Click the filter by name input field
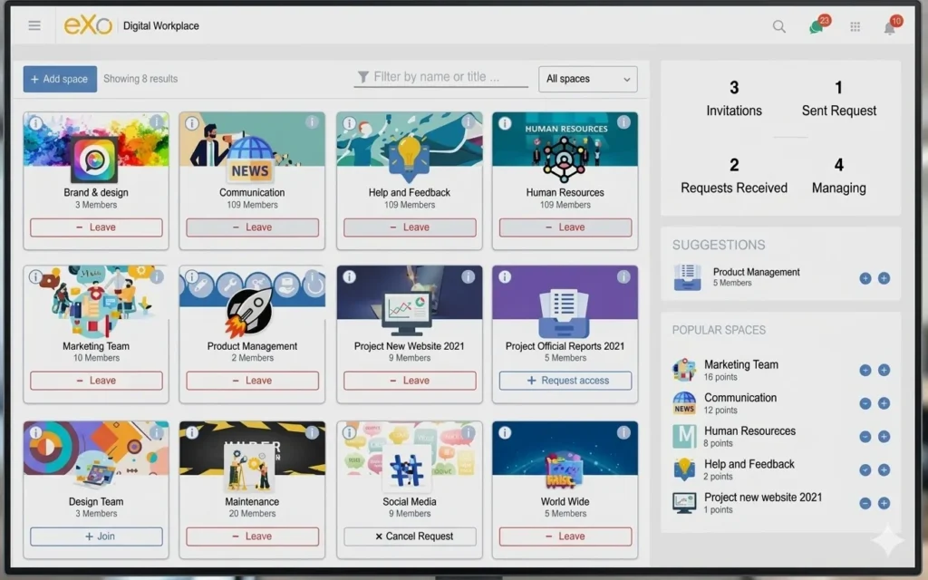This screenshot has height=580, width=928. (x=440, y=79)
